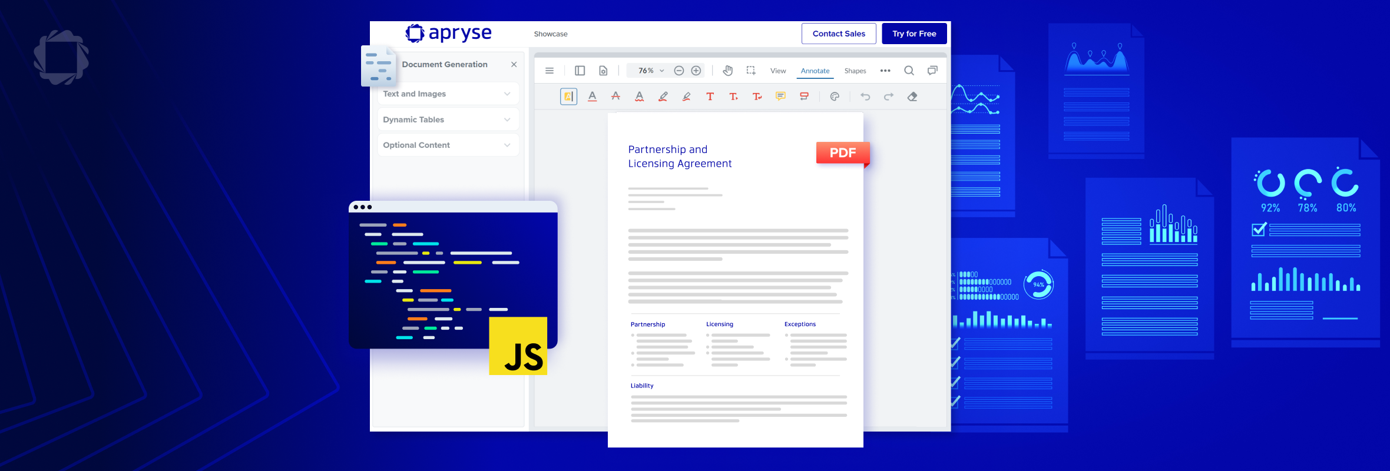Expand the Text and Images section
The width and height of the screenshot is (1390, 471).
click(x=448, y=94)
